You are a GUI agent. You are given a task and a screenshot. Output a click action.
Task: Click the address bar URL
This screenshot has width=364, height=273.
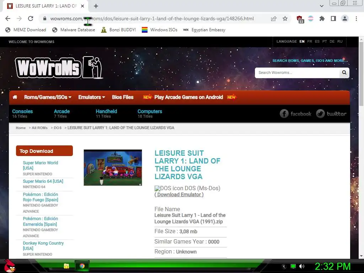pyautogui.click(x=152, y=18)
